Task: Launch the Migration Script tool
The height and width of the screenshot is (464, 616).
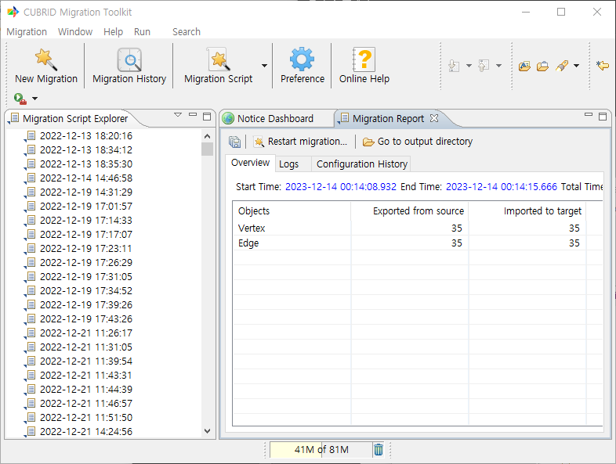Action: pos(219,66)
